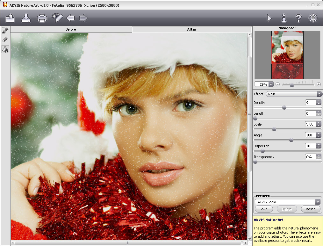Close the AKVIS NatureArt window
This screenshot has width=323, height=246.
pyautogui.click(x=319, y=5)
